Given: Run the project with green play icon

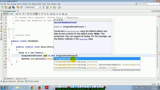Looking at the screenshot, I should pyautogui.click(x=51, y=7).
